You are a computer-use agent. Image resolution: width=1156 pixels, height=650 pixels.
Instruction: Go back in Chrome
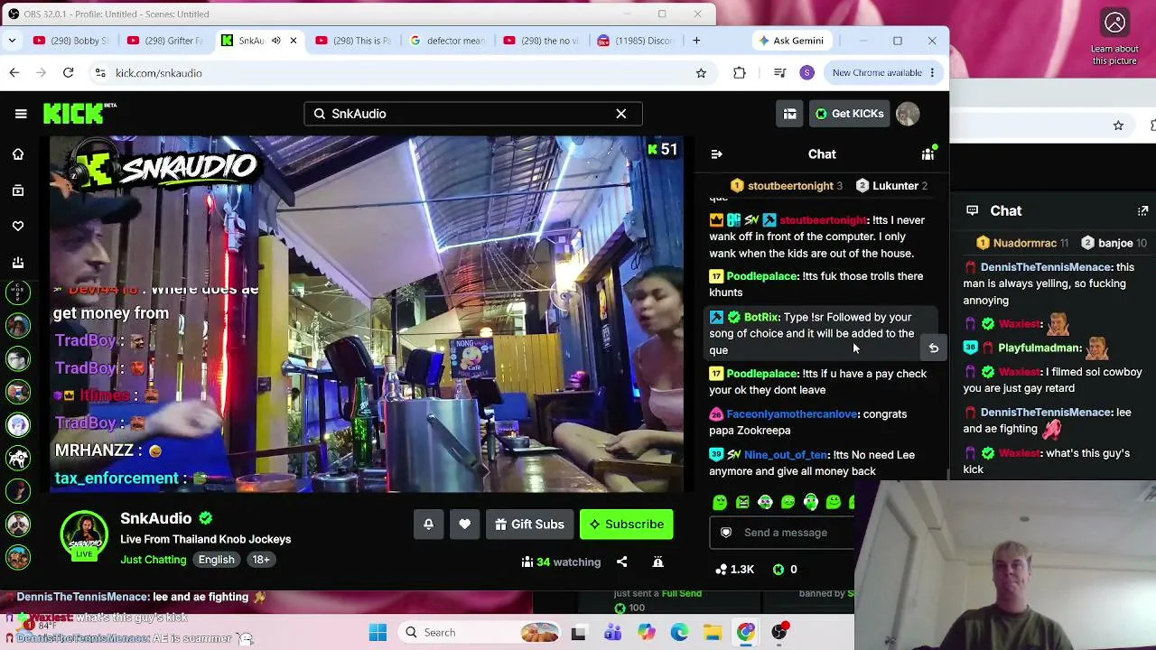(14, 73)
